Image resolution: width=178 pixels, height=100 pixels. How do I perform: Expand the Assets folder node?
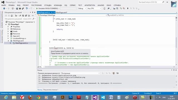click(x=8, y=31)
